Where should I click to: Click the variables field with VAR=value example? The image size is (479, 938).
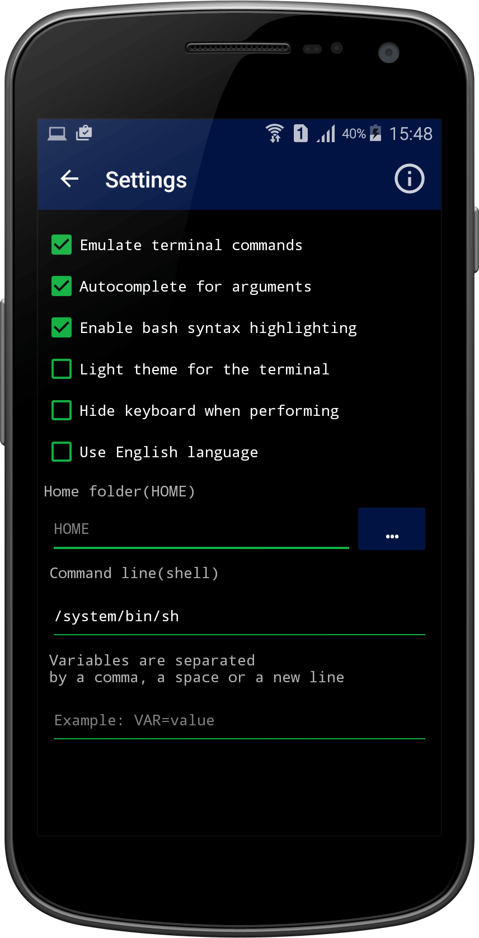click(239, 721)
